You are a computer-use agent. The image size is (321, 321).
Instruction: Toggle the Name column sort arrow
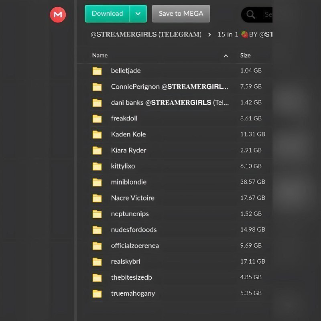226,56
